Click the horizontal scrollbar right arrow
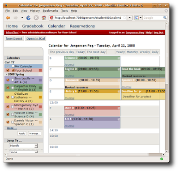This screenshot has height=172, width=179. point(164,155)
